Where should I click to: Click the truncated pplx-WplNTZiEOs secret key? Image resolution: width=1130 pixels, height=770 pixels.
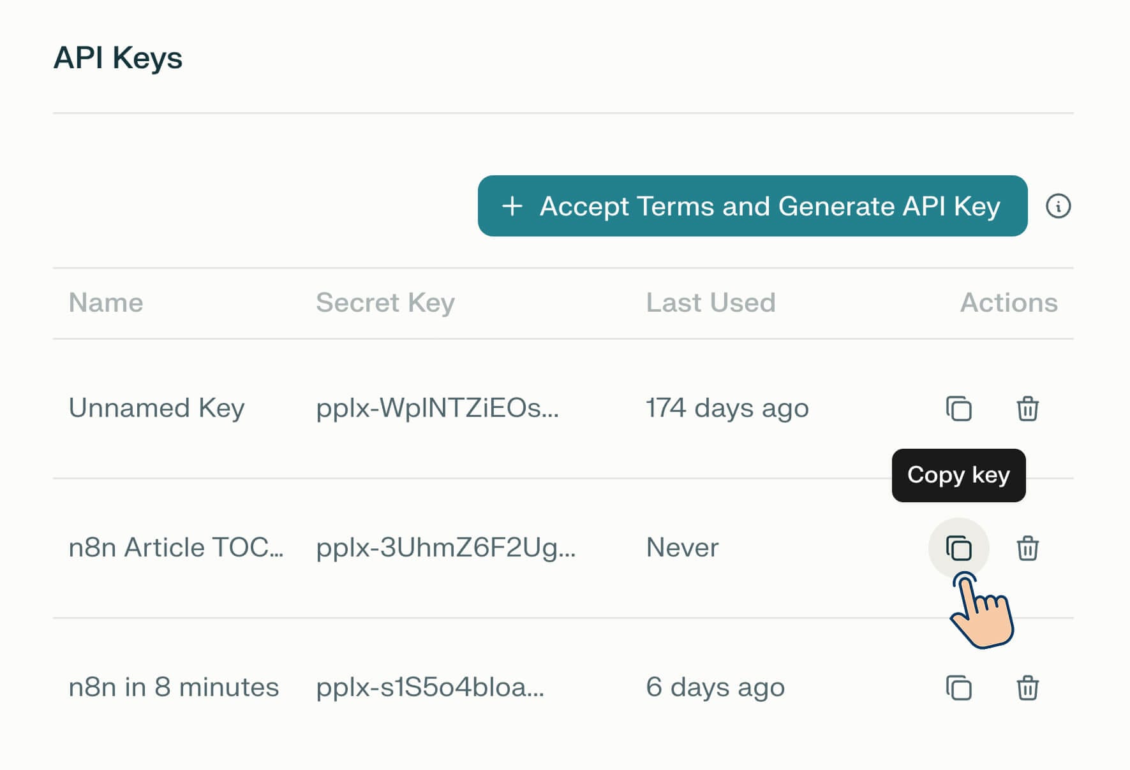coord(436,409)
